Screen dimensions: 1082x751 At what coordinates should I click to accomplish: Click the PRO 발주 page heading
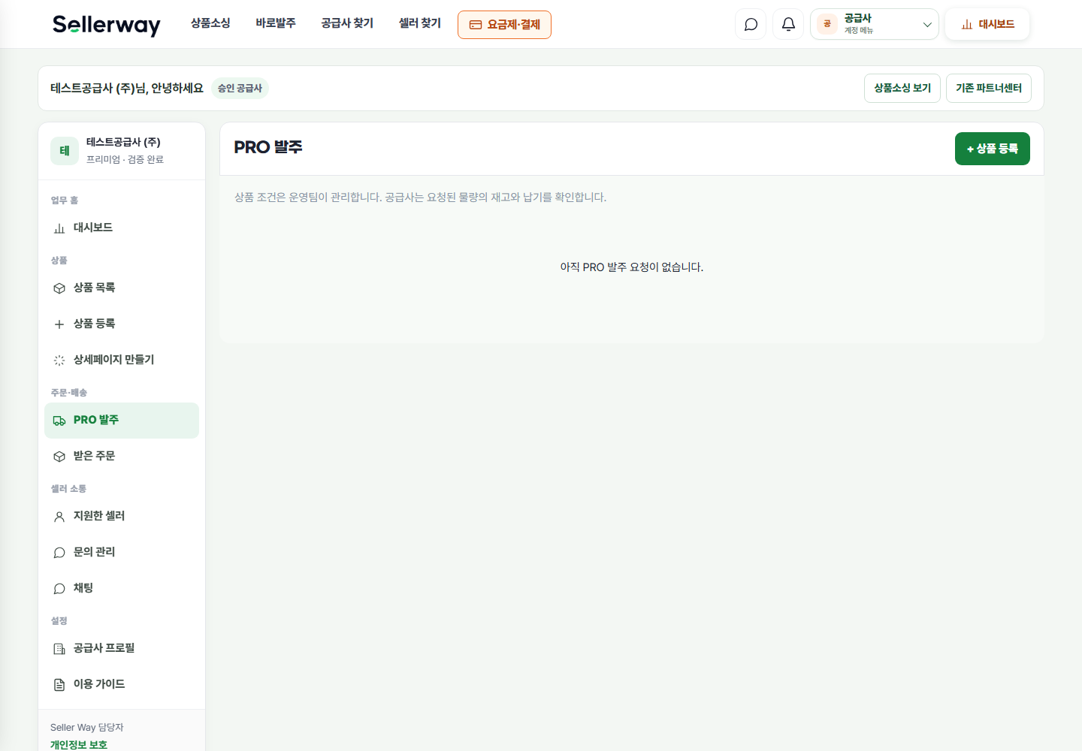tap(268, 147)
